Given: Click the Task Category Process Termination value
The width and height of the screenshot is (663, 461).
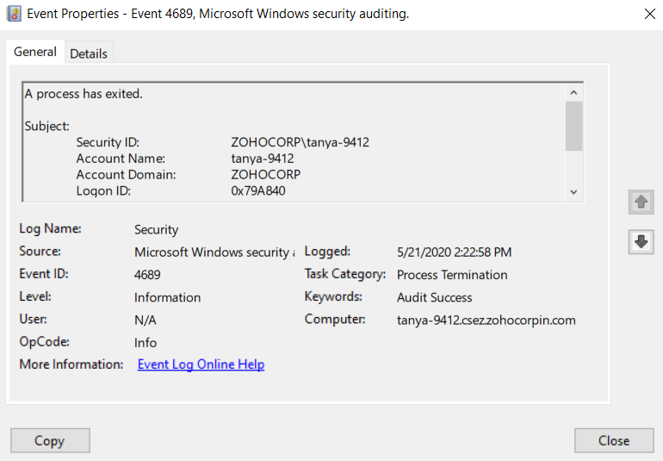Looking at the screenshot, I should (452, 275).
